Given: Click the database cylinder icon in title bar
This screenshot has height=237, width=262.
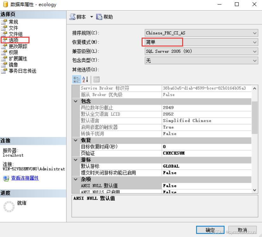Looking at the screenshot, I should coord(5,4).
